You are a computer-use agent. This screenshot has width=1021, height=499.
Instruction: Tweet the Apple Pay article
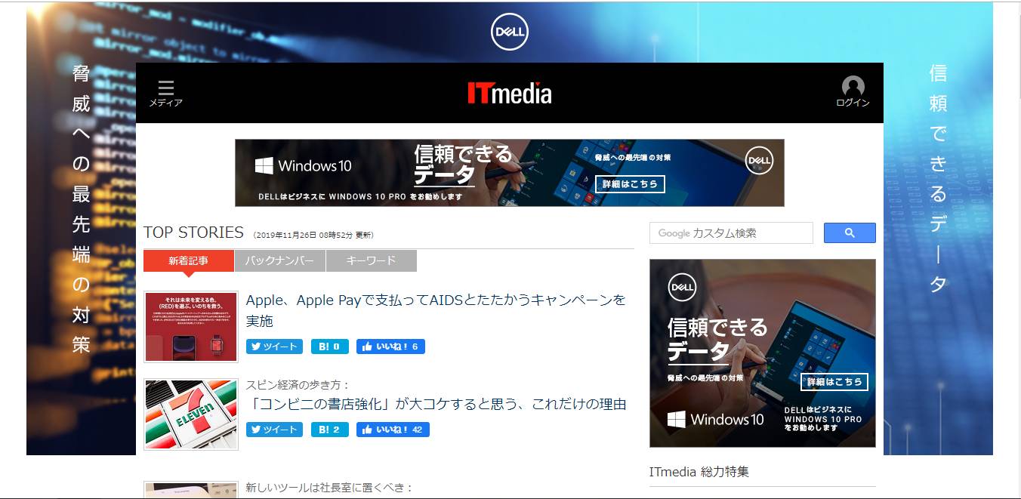coord(274,347)
